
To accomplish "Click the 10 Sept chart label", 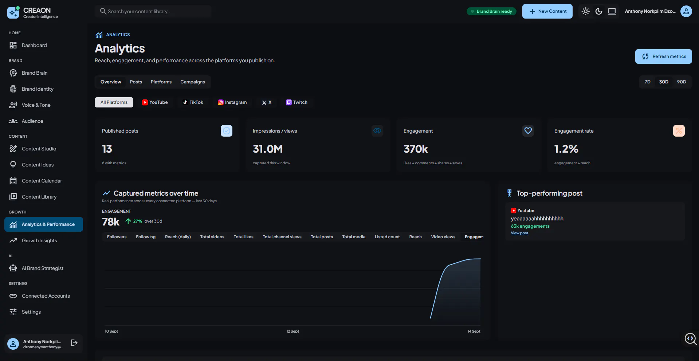I will pyautogui.click(x=111, y=331).
